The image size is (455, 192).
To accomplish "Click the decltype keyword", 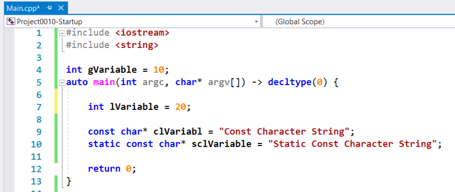I will (290, 83).
